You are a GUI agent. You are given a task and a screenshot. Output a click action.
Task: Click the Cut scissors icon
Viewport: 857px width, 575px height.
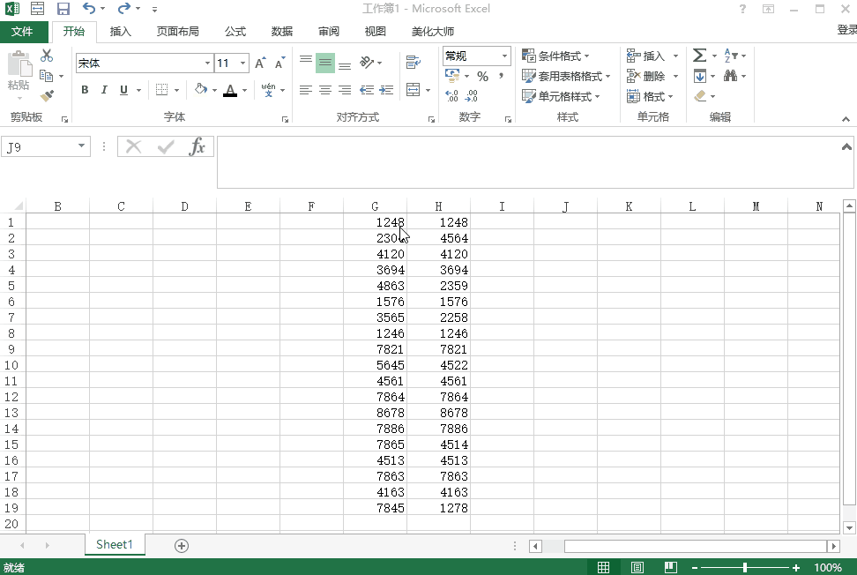(47, 56)
